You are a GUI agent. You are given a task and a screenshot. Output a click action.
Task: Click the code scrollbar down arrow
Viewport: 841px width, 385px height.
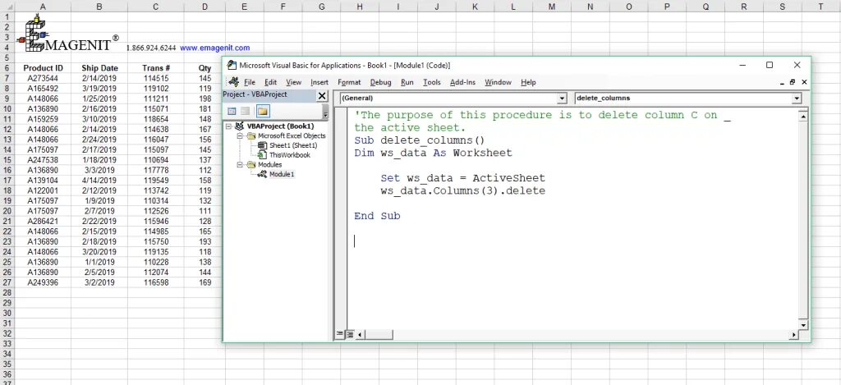point(803,325)
